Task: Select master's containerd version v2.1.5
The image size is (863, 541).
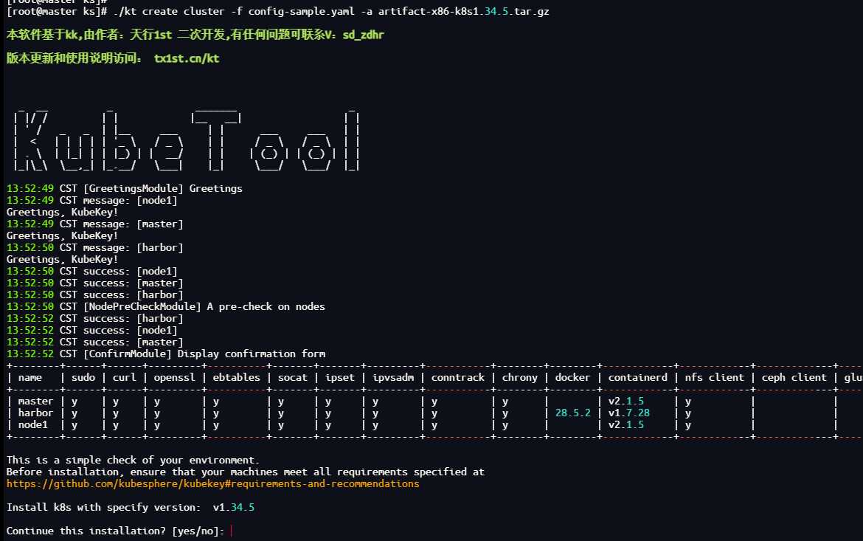Action: [626, 401]
